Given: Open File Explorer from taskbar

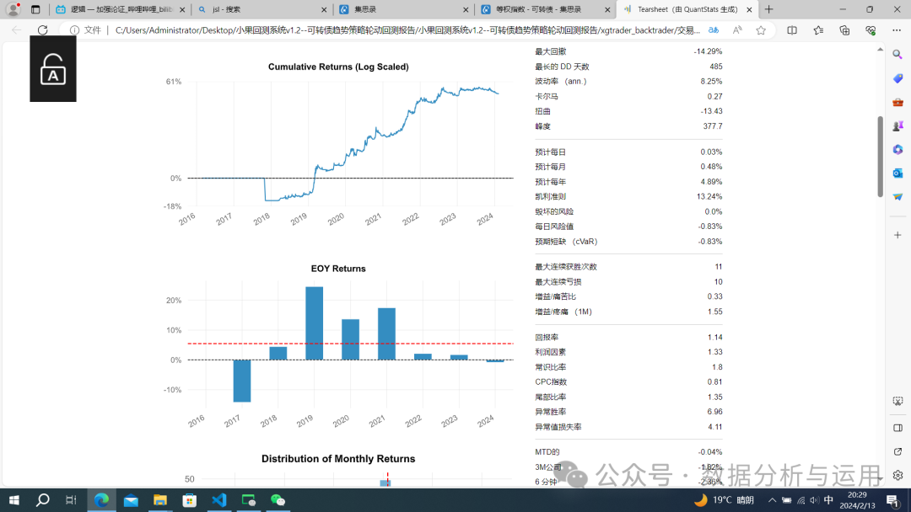Looking at the screenshot, I should 160,500.
